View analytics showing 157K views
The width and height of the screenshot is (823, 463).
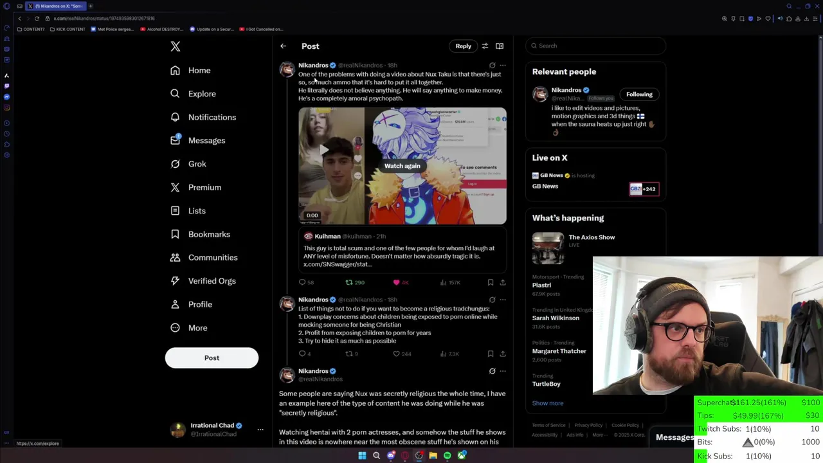pyautogui.click(x=450, y=282)
